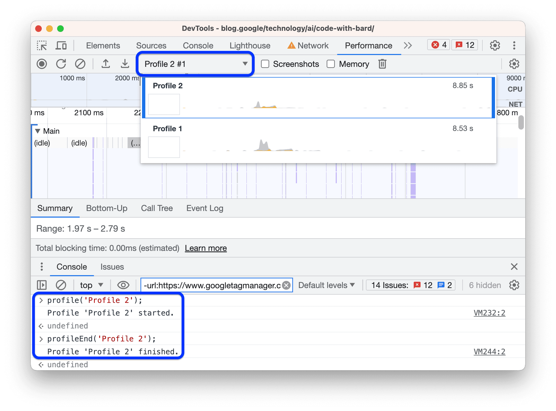Screen dimensions: 556x411
Task: Click the delete selected profile icon
Action: (x=382, y=64)
